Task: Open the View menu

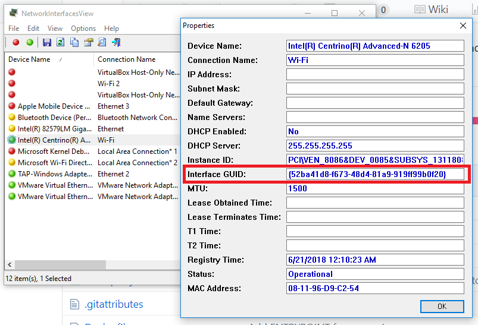Action: 55,28
